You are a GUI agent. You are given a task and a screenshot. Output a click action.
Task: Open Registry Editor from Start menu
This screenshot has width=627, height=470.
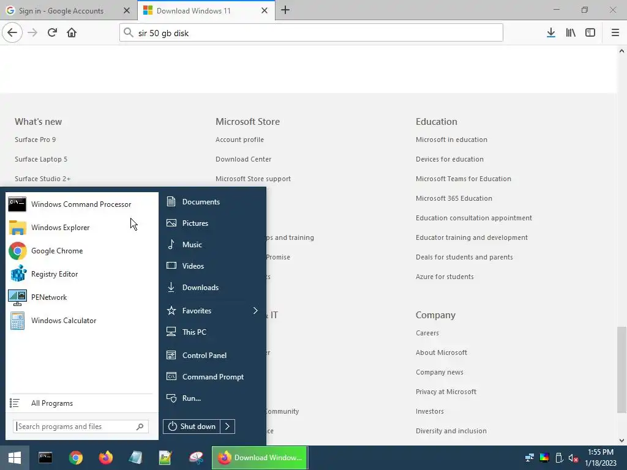point(82,274)
